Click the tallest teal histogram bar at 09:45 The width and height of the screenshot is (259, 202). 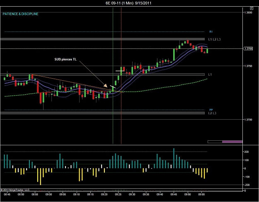tap(174, 158)
